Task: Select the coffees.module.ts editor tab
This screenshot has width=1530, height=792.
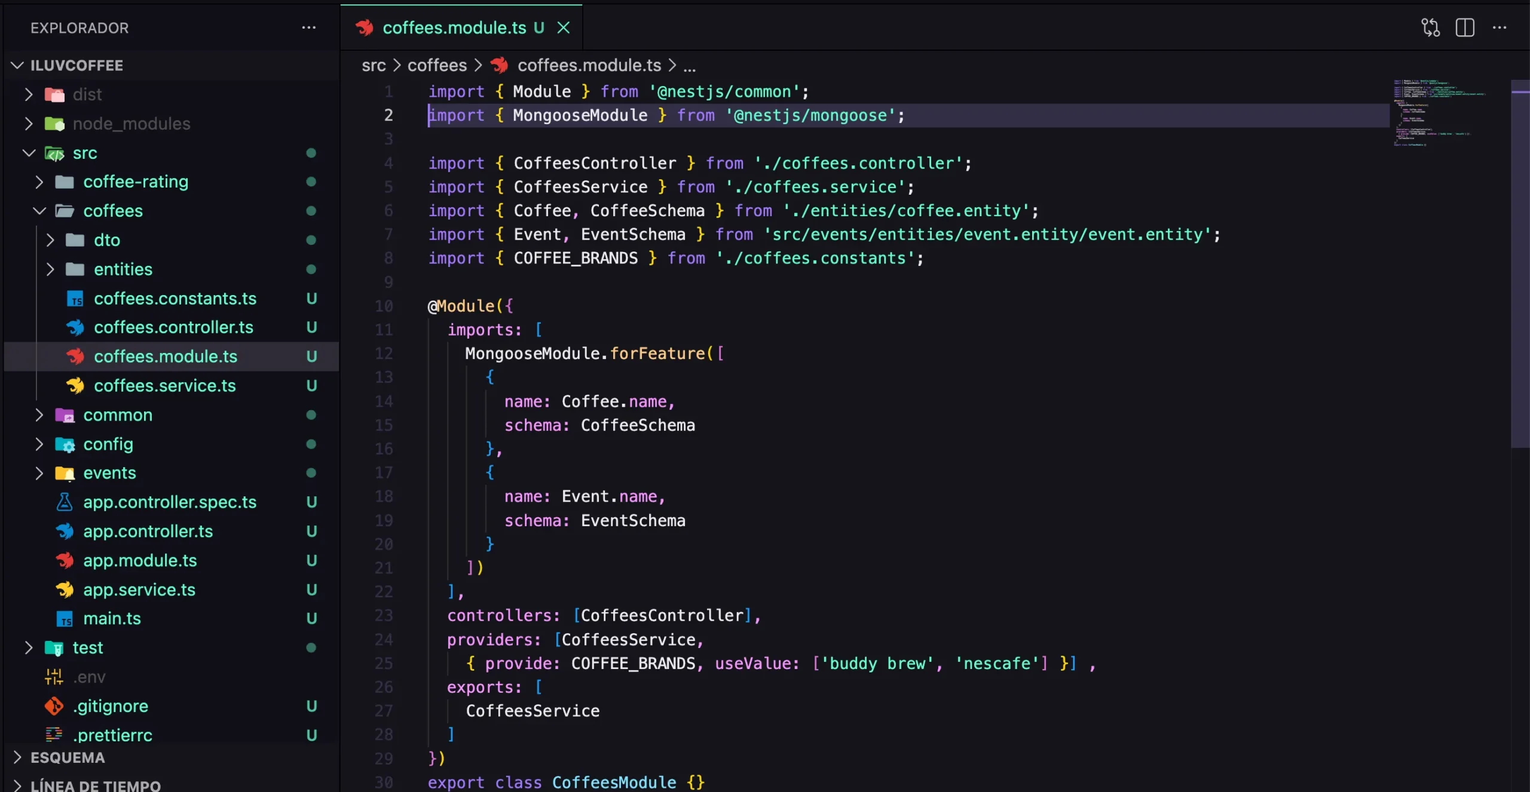Action: [454, 27]
